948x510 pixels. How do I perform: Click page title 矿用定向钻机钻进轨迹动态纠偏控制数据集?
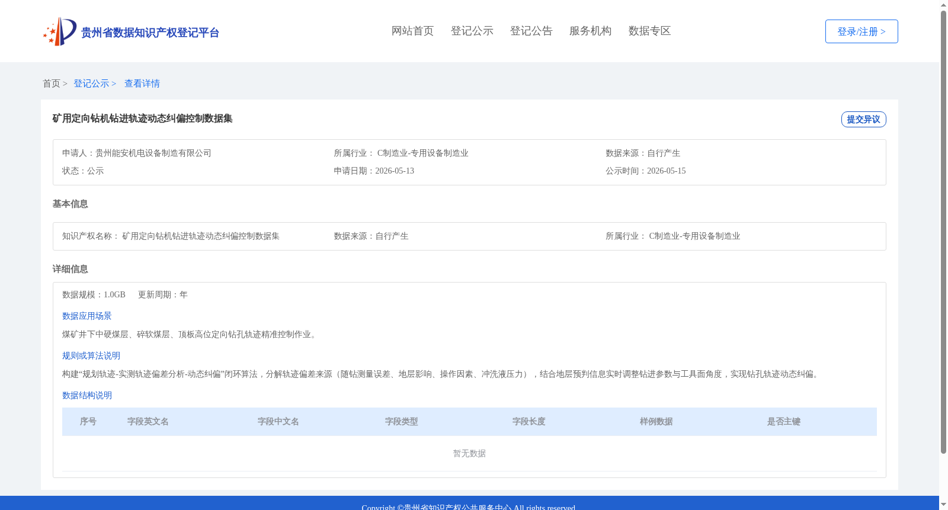[x=142, y=118]
